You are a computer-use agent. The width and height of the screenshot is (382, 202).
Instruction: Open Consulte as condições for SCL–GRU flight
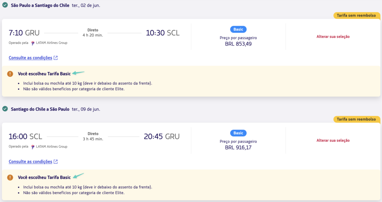30,162
